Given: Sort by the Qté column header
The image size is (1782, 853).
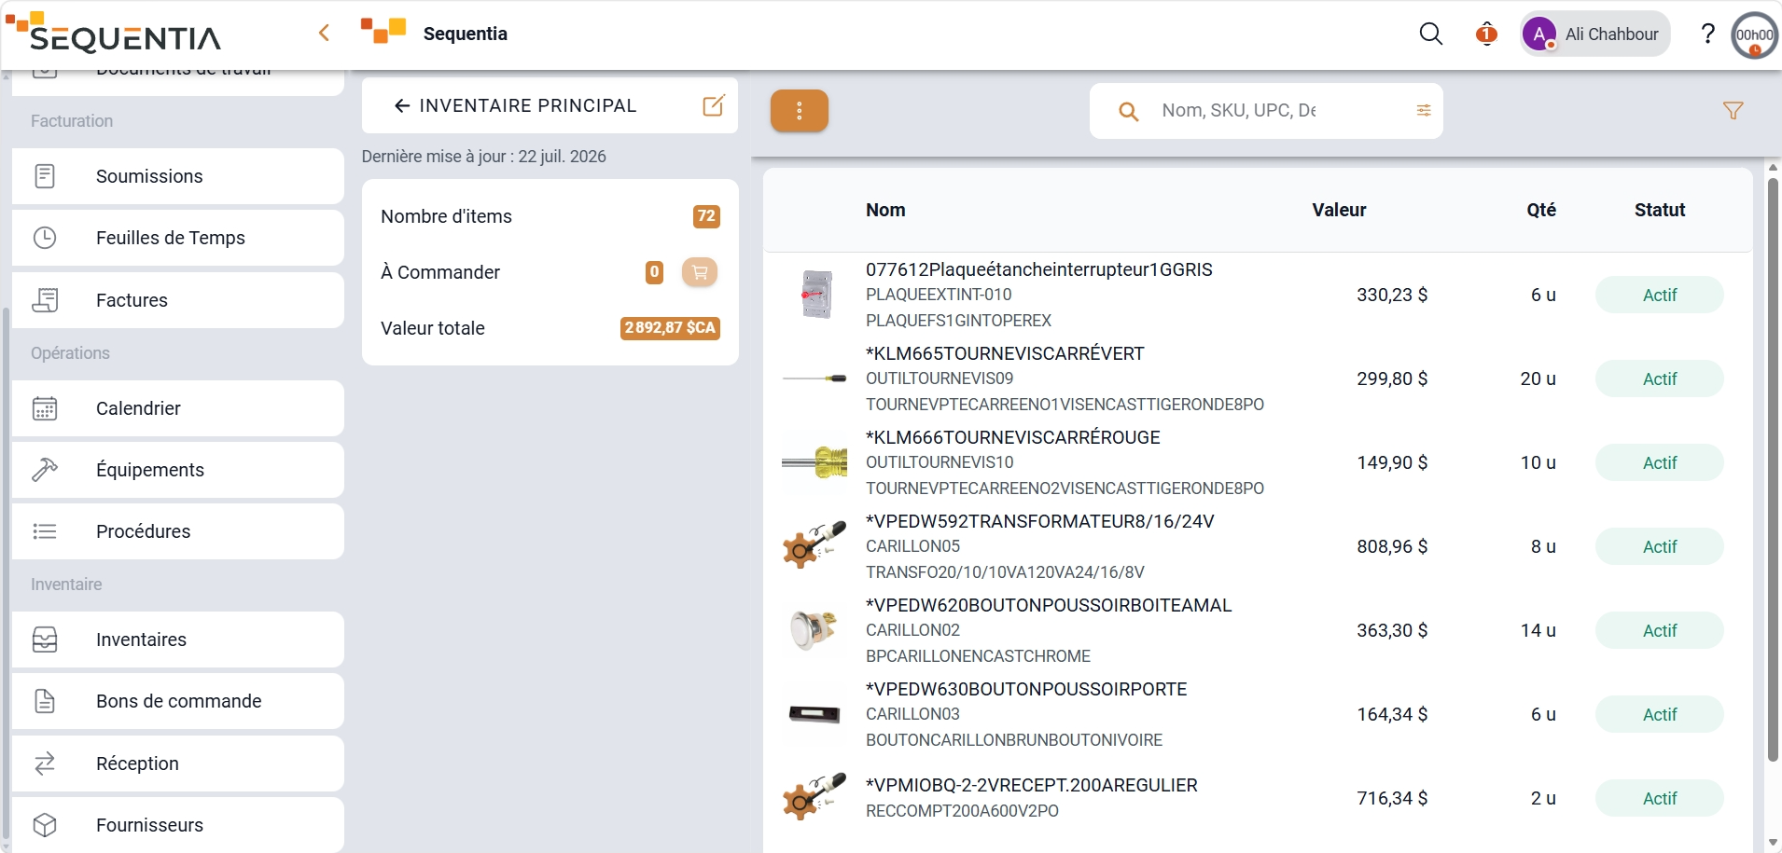Looking at the screenshot, I should pos(1541,211).
